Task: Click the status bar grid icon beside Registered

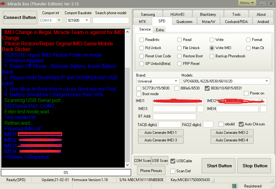Action: click(x=234, y=186)
